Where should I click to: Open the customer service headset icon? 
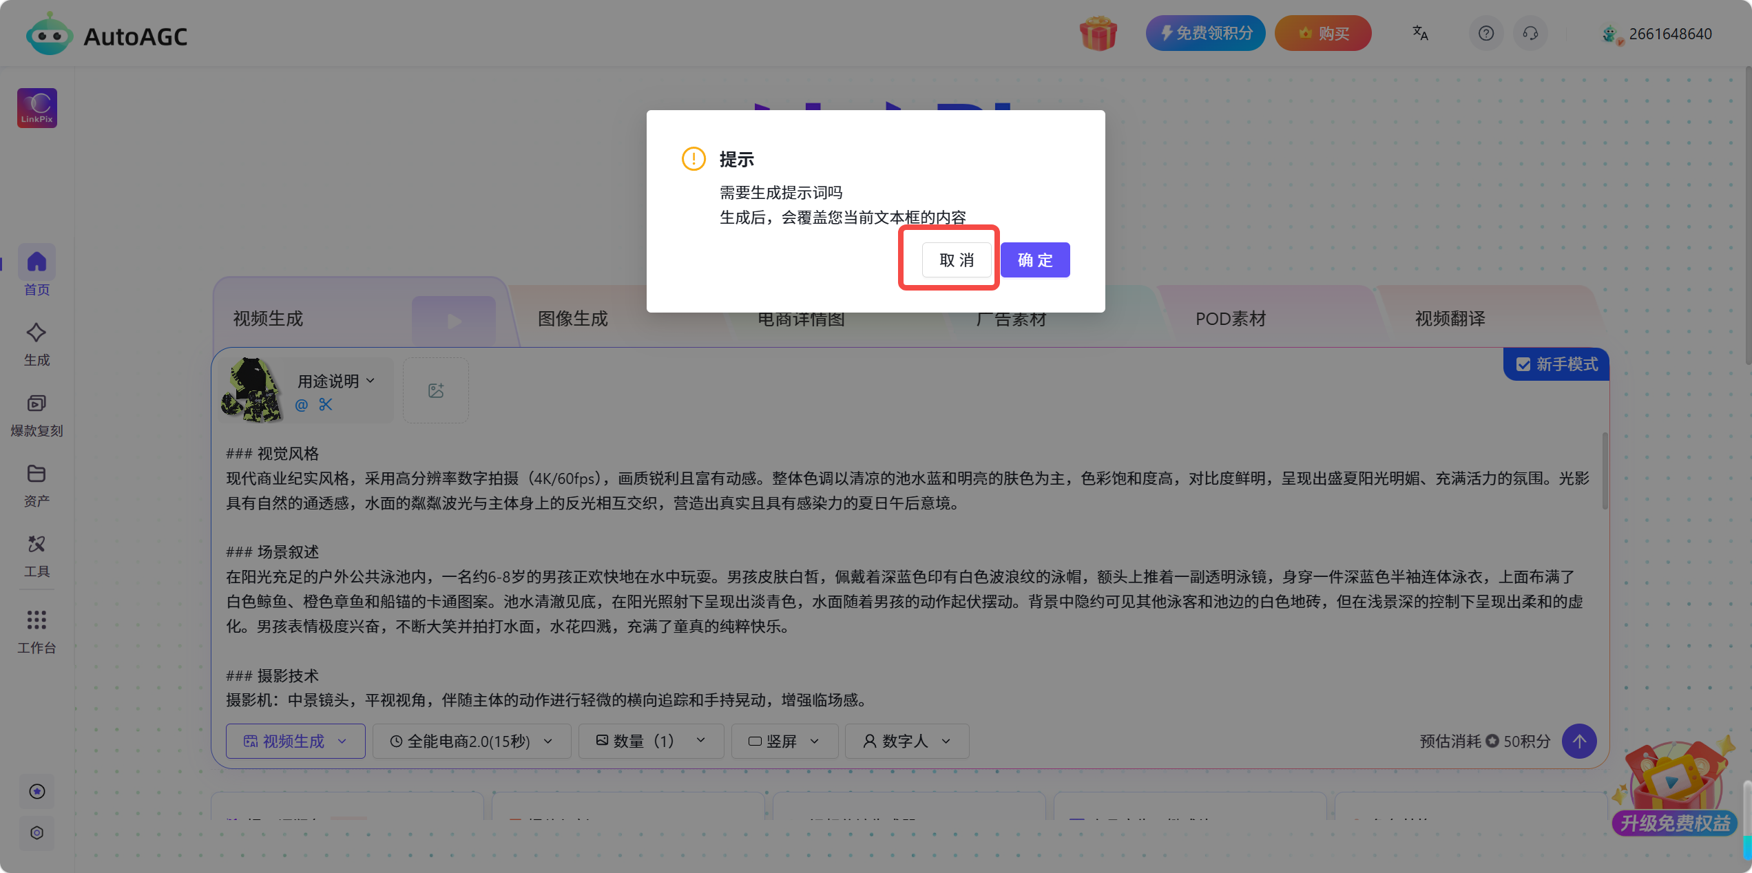1530,33
